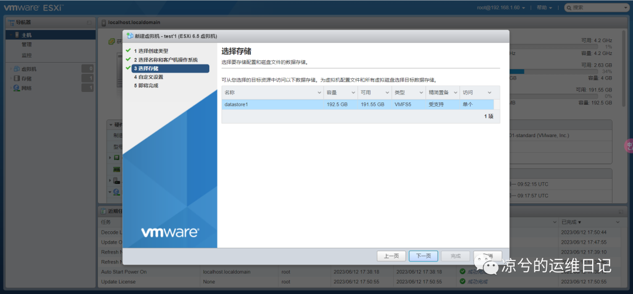The image size is (633, 294).
Task: Go to step 4 自定义设置
Action: 148,77
